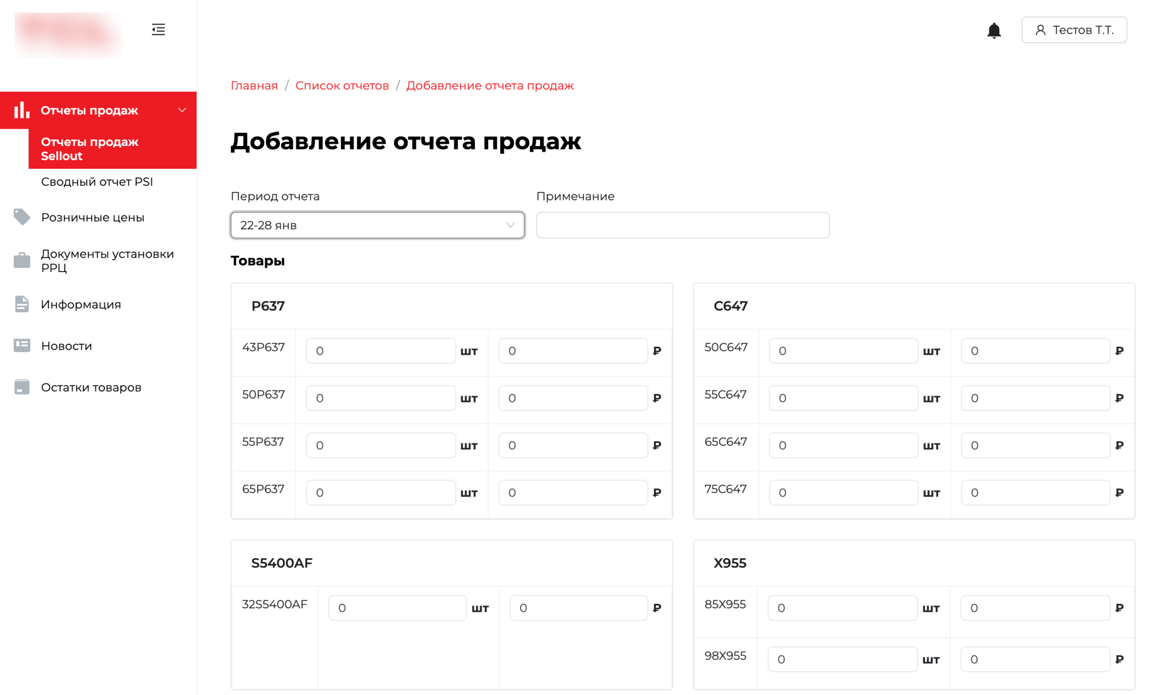The height and width of the screenshot is (695, 1168).
Task: Click the document icon next to Информация
Action: click(x=21, y=304)
